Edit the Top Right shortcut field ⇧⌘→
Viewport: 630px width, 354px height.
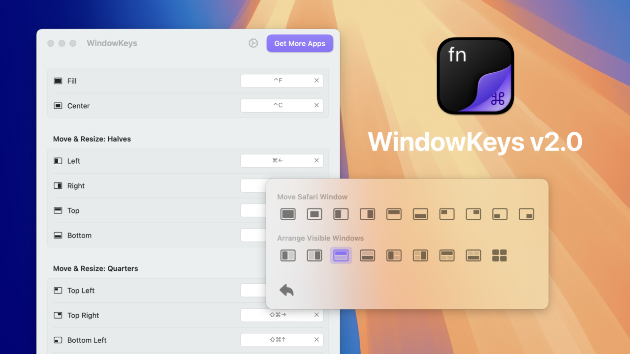(x=282, y=315)
